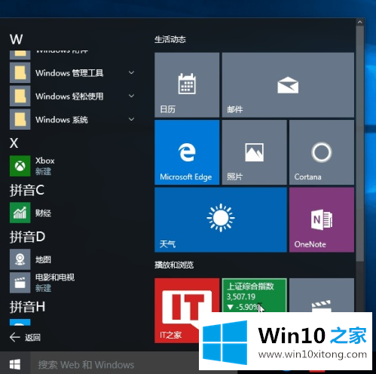This screenshot has width=376, height=374.
Task: Launch the Microsoft Edge tile
Action: [x=187, y=152]
